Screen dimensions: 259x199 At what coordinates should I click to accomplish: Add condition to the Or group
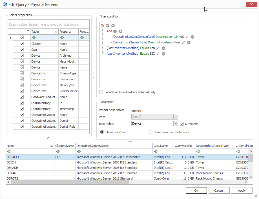tap(113, 26)
